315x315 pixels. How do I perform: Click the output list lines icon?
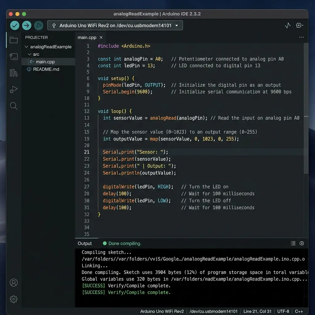coord(293,243)
